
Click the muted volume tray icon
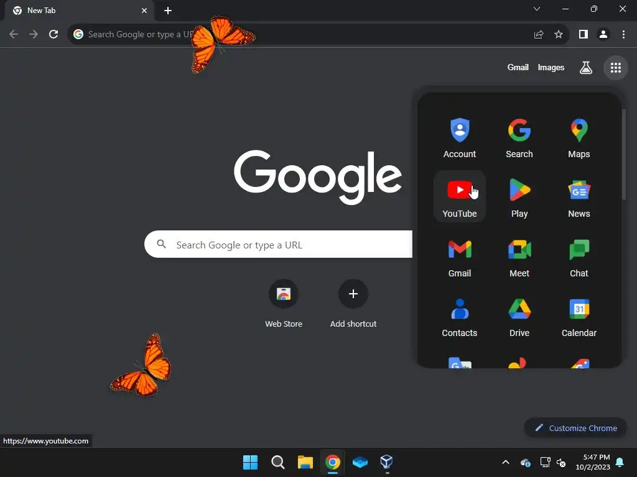click(562, 462)
